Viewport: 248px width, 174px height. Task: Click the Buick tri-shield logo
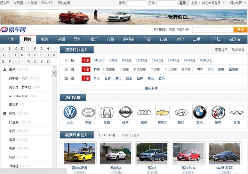pyautogui.click(x=218, y=112)
